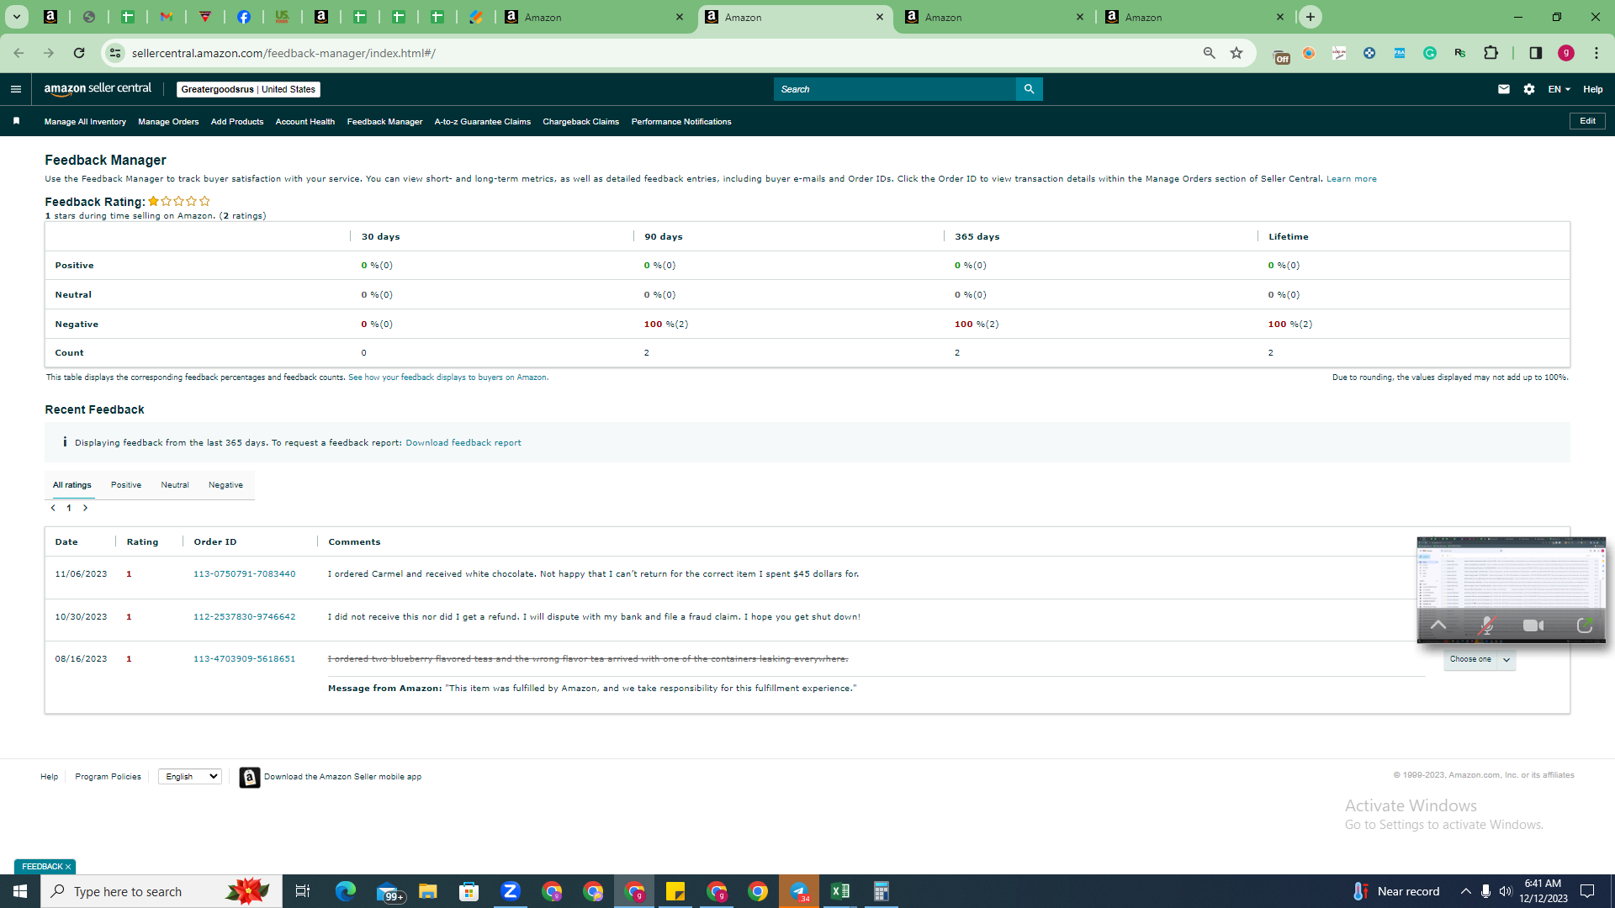This screenshot has width=1615, height=908.
Task: Expand the English language selector in footer
Action: pyautogui.click(x=190, y=777)
